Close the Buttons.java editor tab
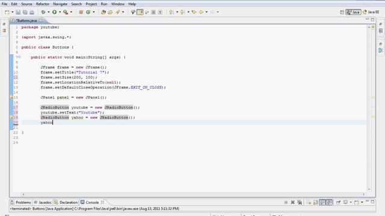385x216 pixels. pos(41,20)
